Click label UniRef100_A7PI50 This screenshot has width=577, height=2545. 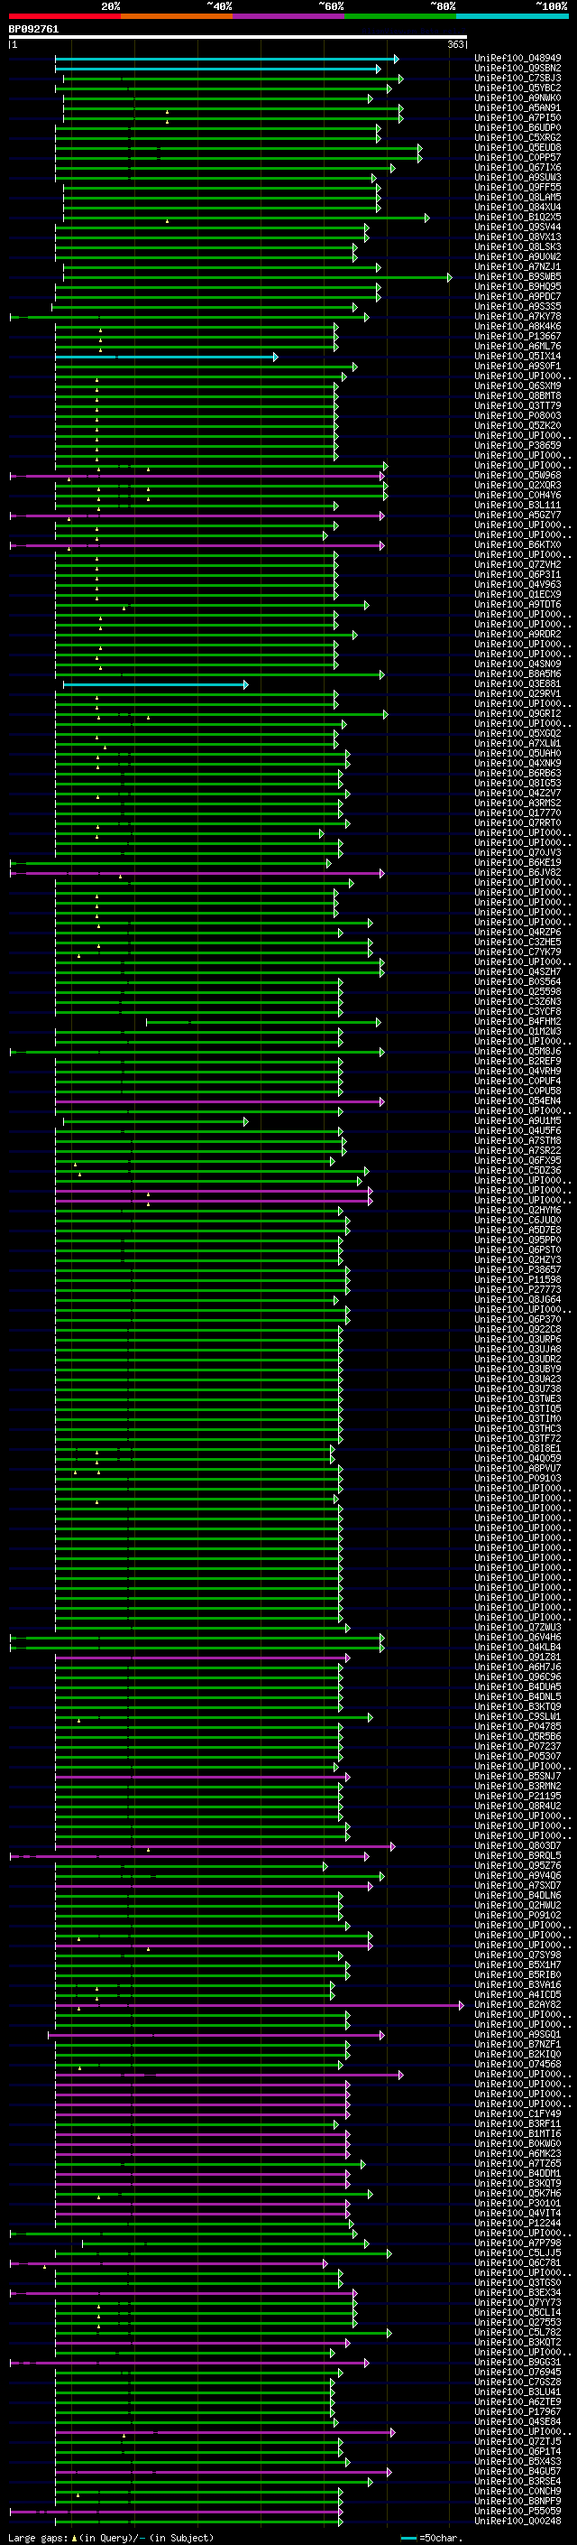[517, 117]
